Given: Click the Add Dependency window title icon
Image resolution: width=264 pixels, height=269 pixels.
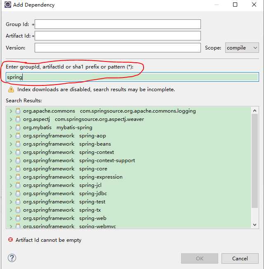Looking at the screenshot, I should pyautogui.click(x=8, y=5).
